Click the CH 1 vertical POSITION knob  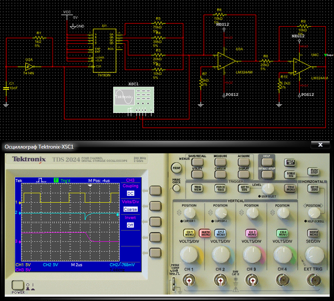click(x=189, y=213)
